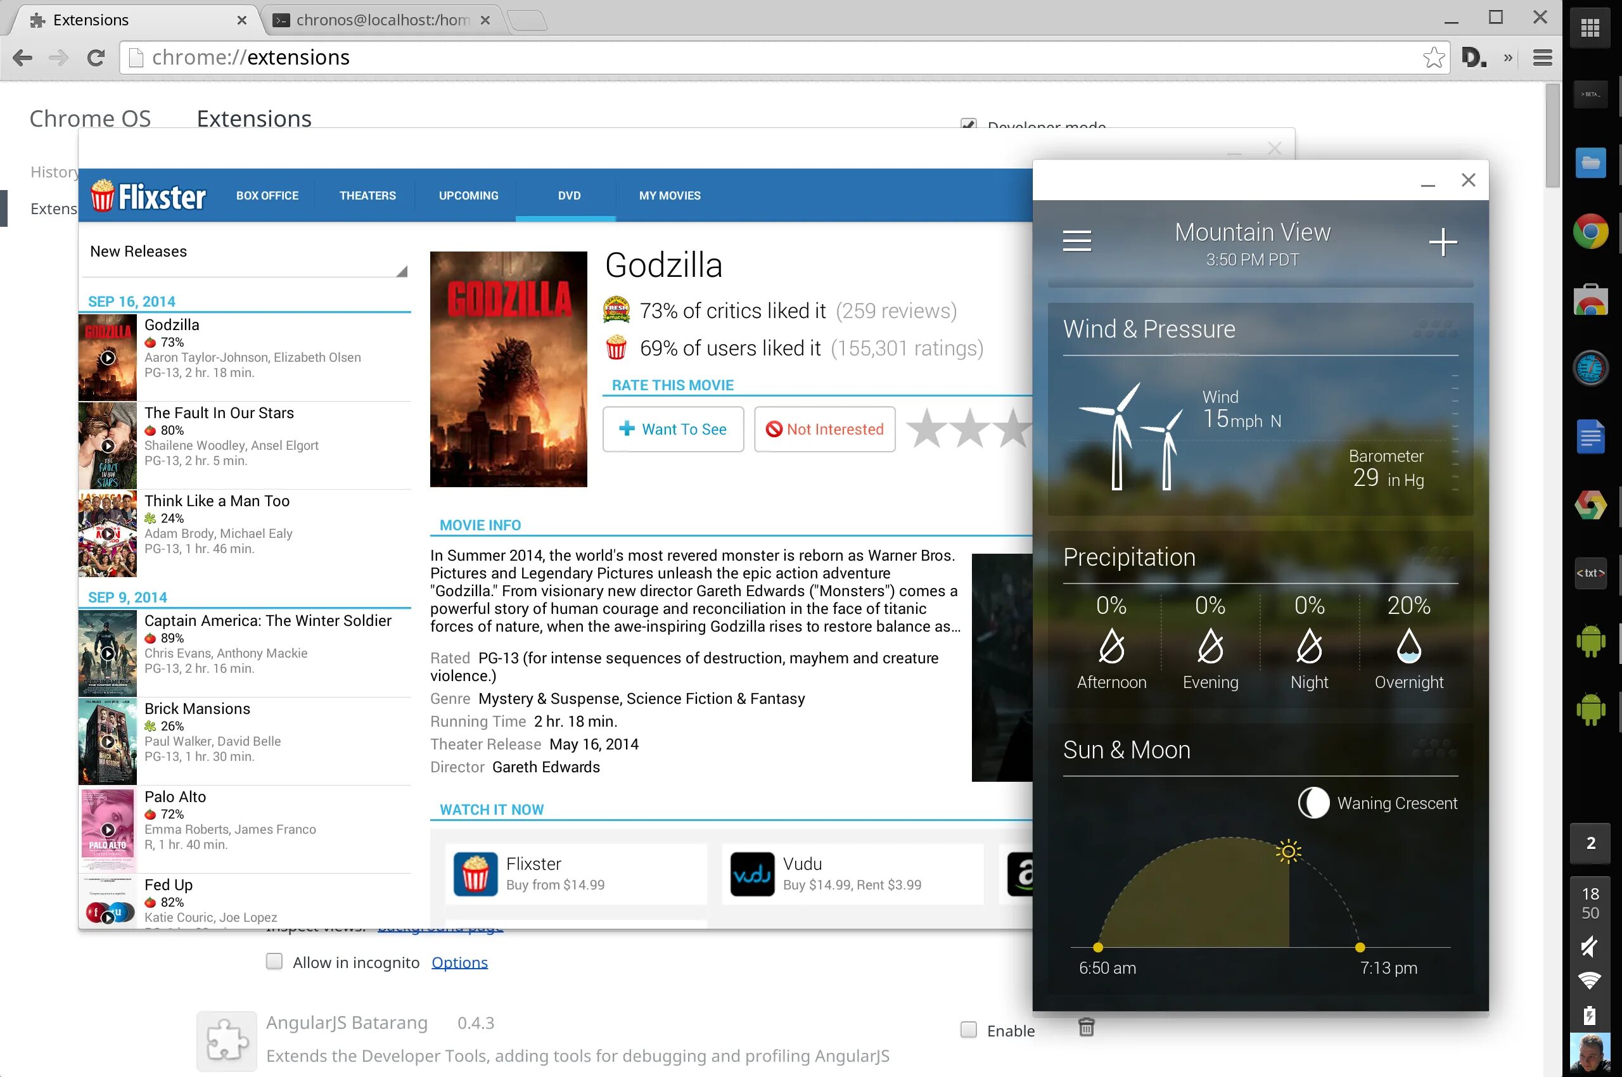Launch Google Chrome from the shelf
This screenshot has height=1077, width=1622.
(x=1590, y=231)
